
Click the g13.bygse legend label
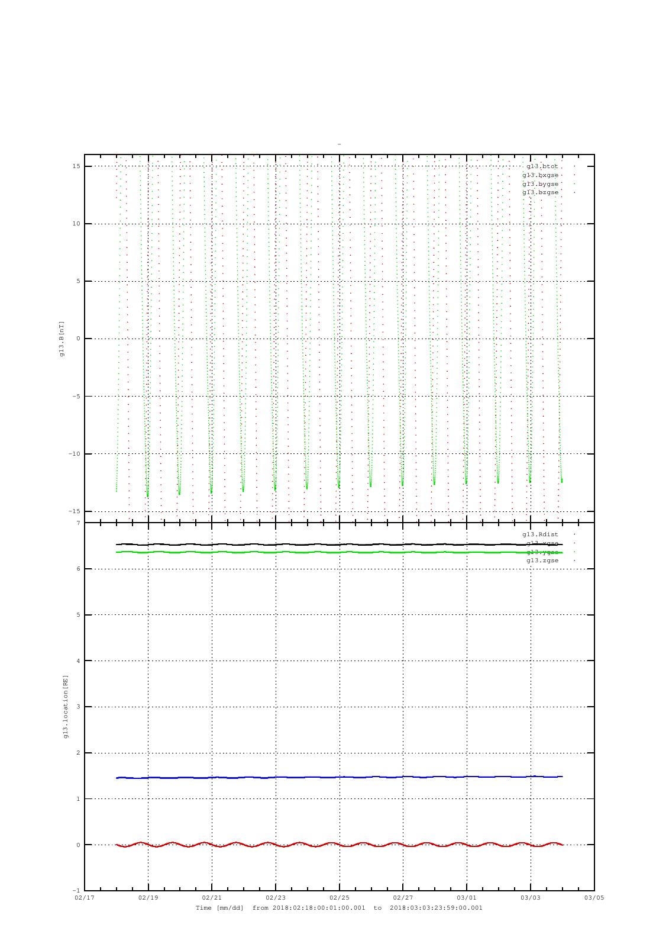pyautogui.click(x=540, y=184)
